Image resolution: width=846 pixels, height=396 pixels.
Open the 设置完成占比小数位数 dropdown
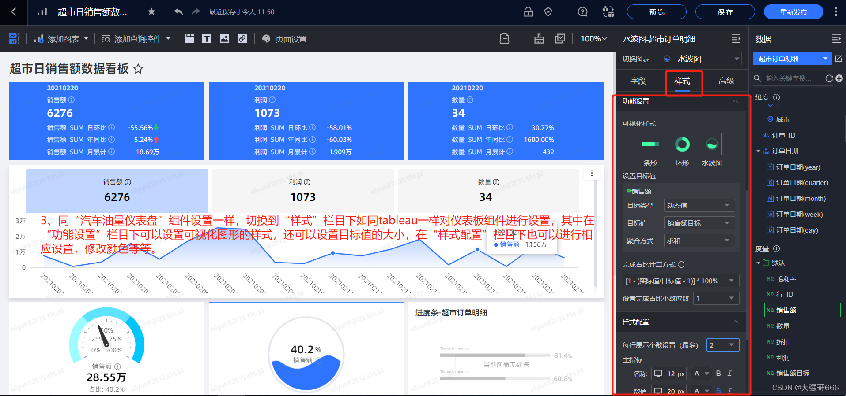716,298
